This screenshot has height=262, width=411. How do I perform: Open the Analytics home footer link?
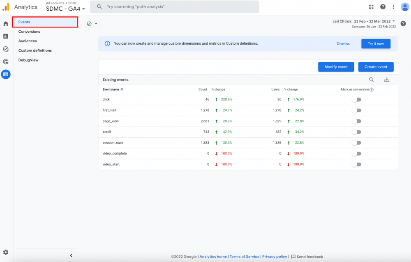213,257
